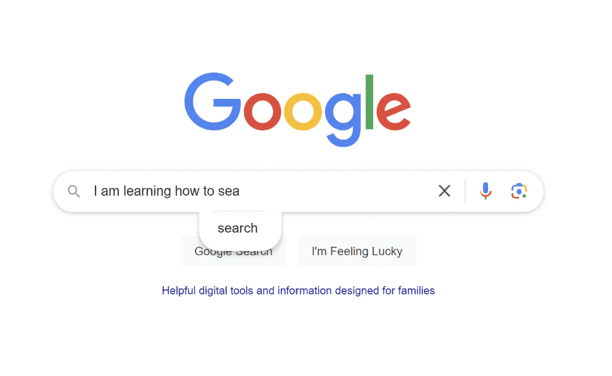Select the "search" autocomplete suggestion
Image resolution: width=612 pixels, height=376 pixels.
pyautogui.click(x=238, y=228)
